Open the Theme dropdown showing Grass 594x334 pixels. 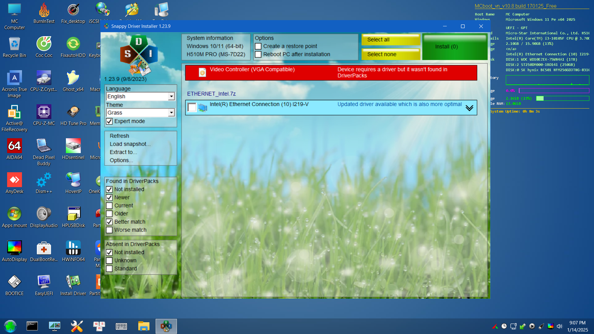tap(171, 113)
